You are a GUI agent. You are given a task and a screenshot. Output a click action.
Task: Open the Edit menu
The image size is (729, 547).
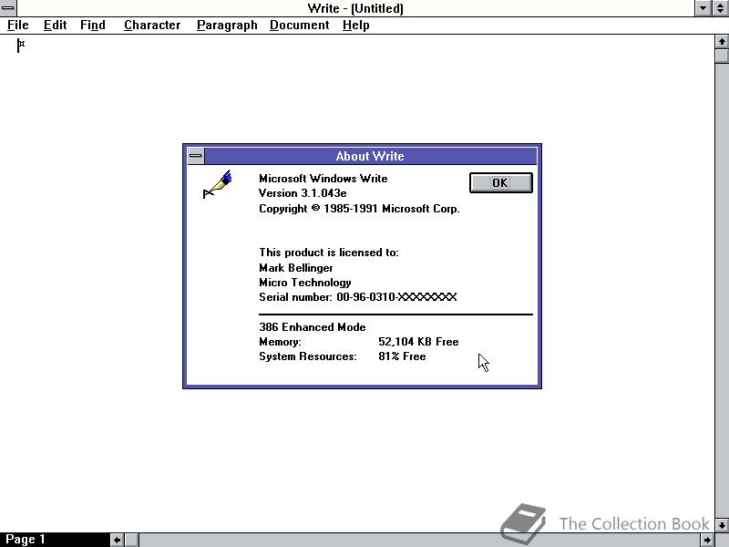tap(55, 26)
